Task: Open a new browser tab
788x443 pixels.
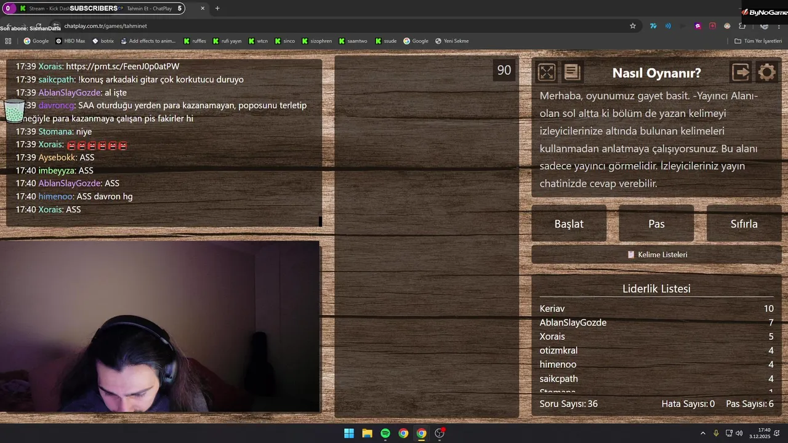Action: tap(217, 9)
